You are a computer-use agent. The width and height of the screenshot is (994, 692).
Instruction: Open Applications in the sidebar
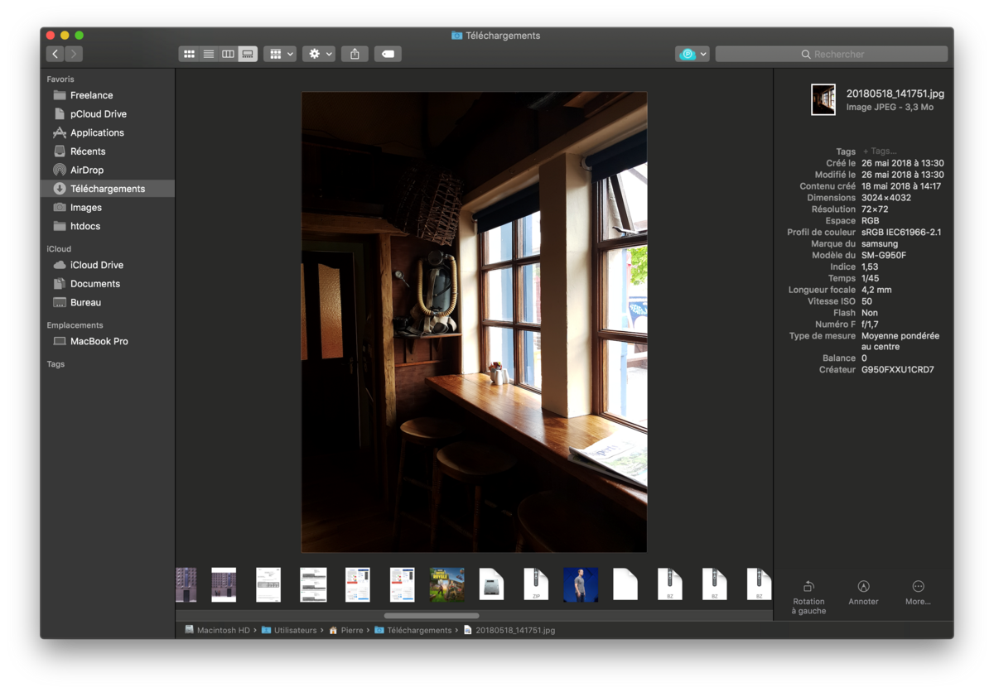[x=108, y=132]
